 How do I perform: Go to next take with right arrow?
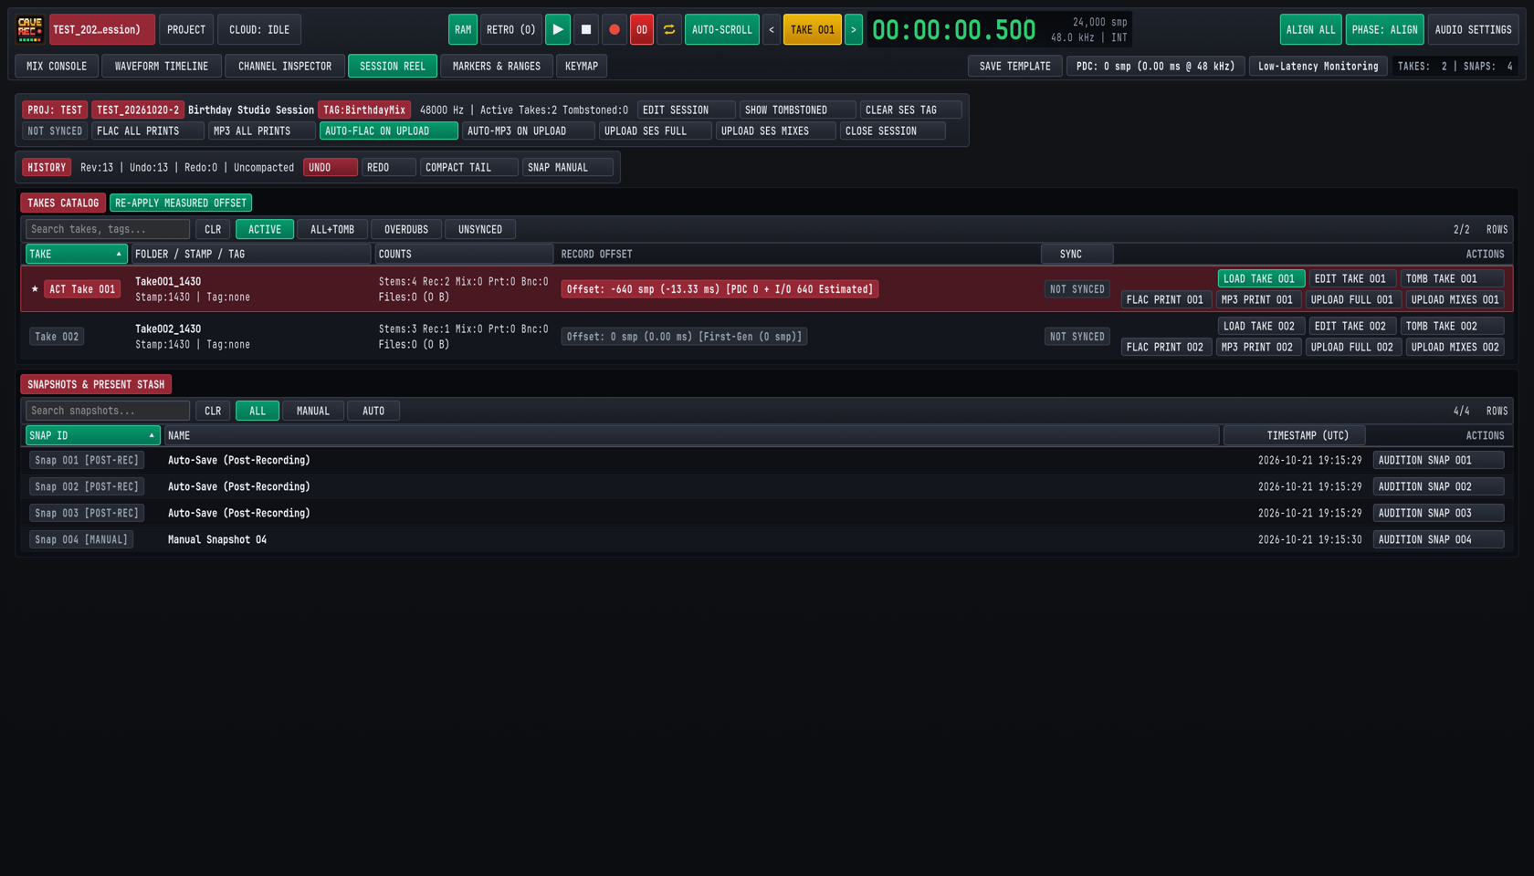click(854, 29)
